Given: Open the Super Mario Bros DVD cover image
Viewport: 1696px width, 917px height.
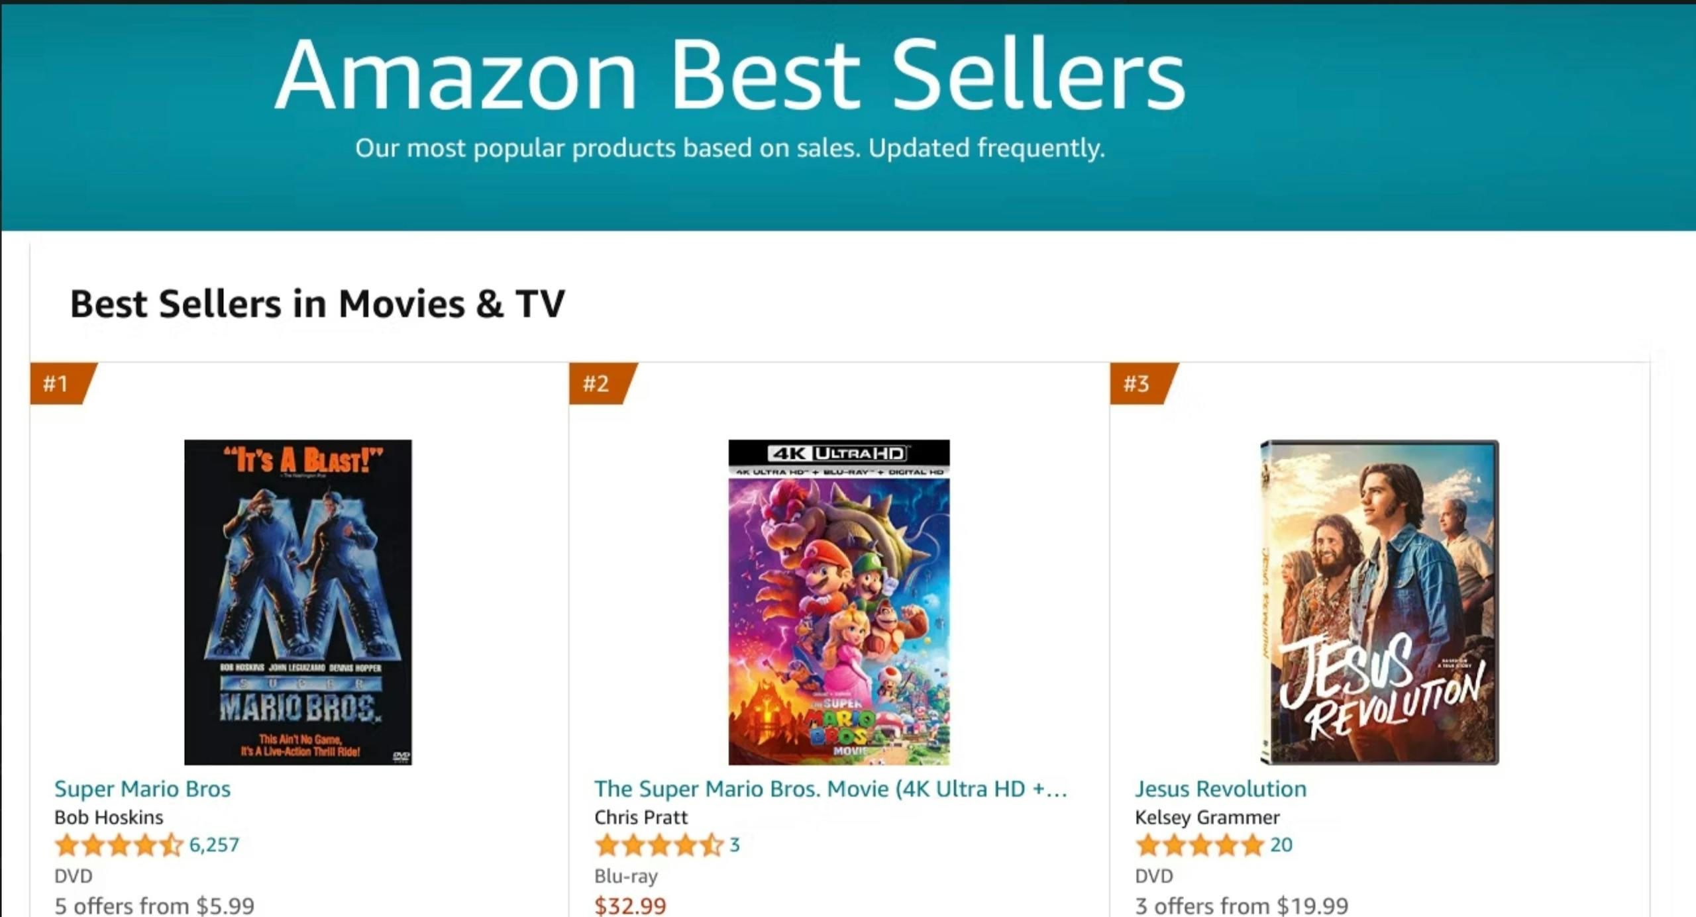Looking at the screenshot, I should tap(297, 602).
